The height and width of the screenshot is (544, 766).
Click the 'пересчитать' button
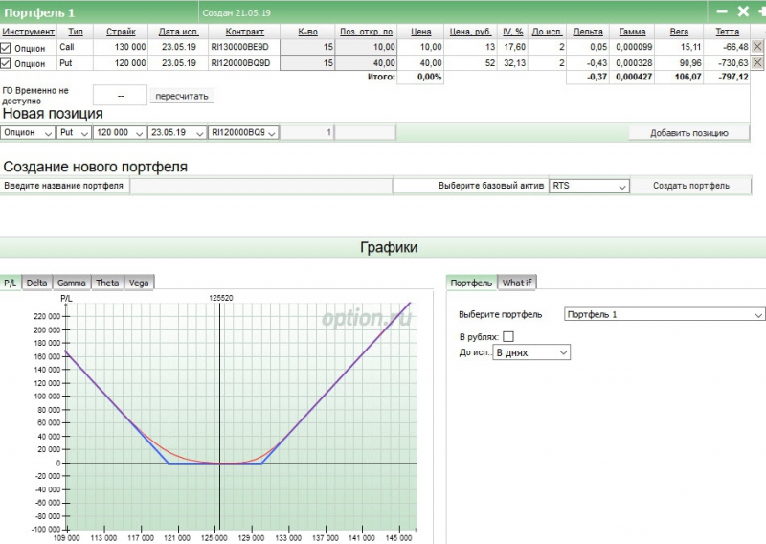click(x=182, y=97)
